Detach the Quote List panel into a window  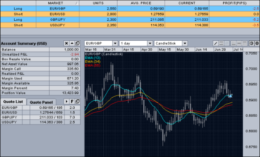[x=77, y=101]
